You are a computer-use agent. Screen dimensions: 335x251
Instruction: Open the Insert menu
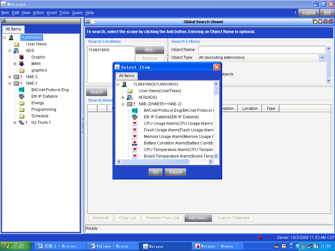(52, 13)
